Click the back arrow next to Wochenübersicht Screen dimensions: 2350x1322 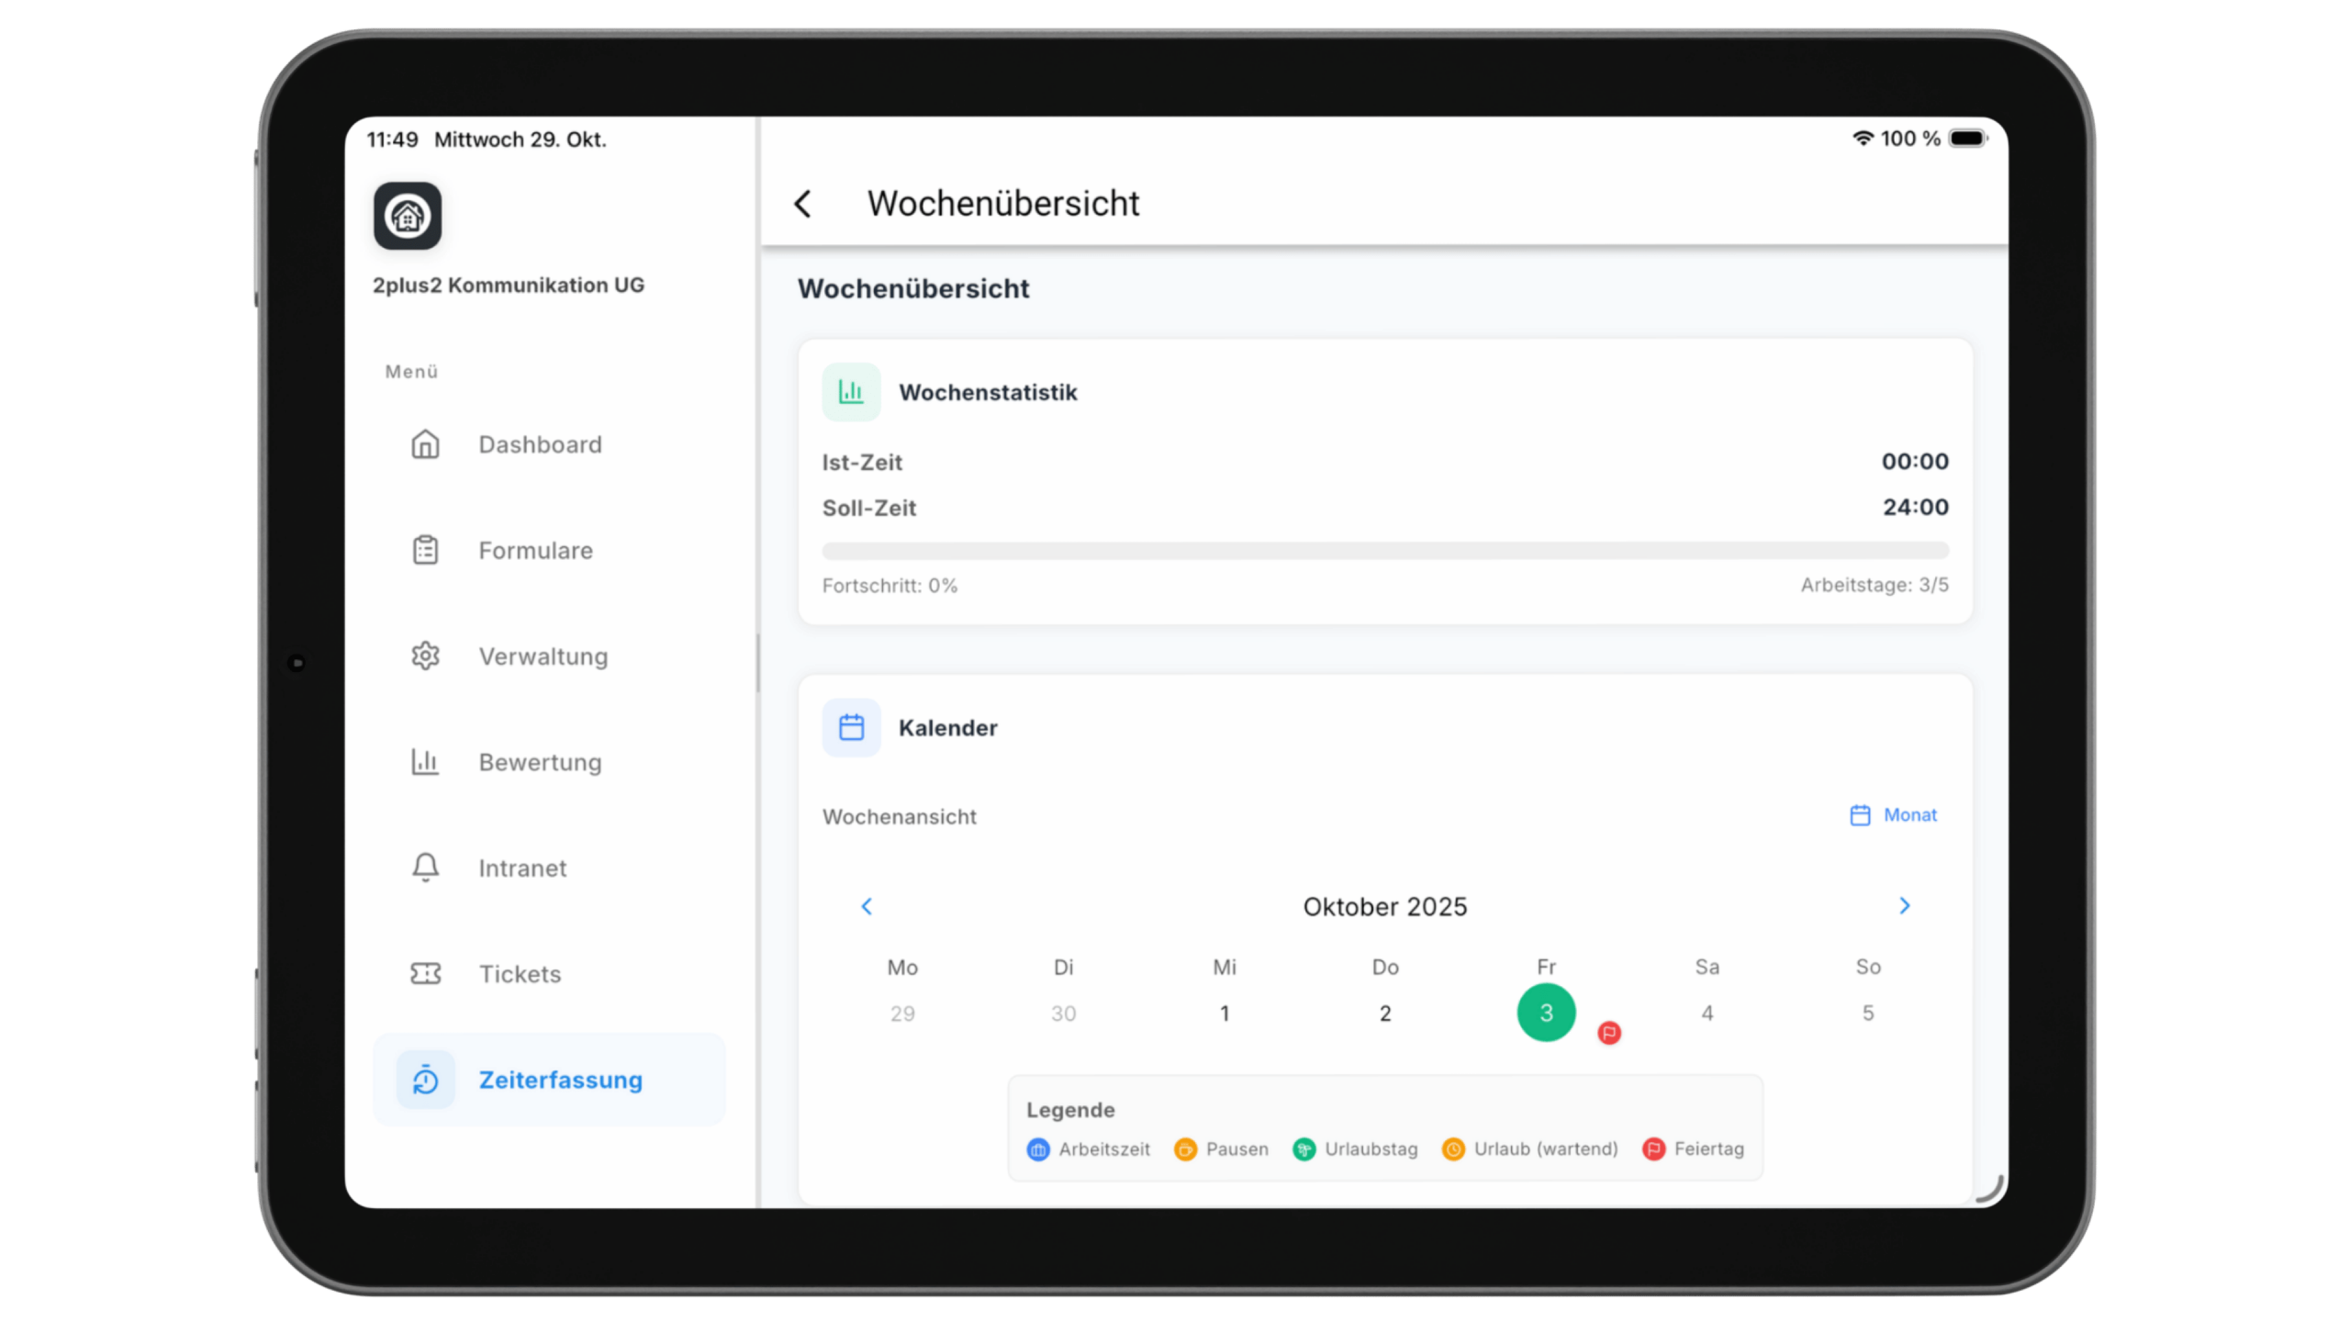click(803, 204)
